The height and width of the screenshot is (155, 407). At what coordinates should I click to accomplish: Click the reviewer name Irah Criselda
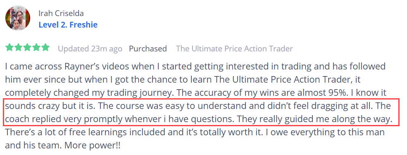click(61, 13)
